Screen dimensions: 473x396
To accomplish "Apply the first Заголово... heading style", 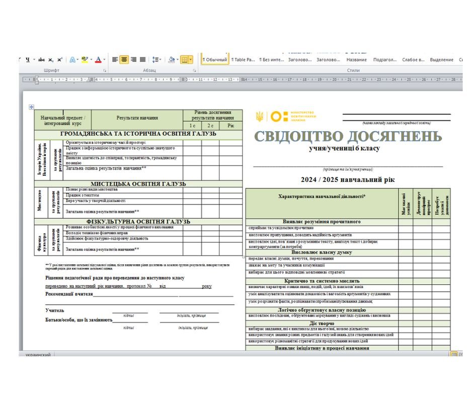I will pyautogui.click(x=300, y=60).
